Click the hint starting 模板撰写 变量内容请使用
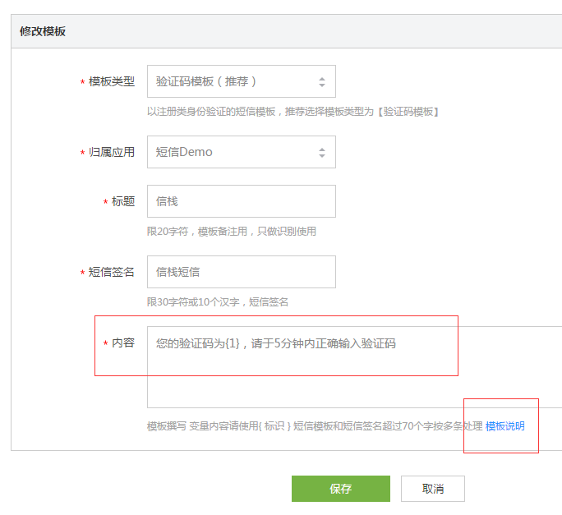This screenshot has width=562, height=515. pyautogui.click(x=315, y=426)
